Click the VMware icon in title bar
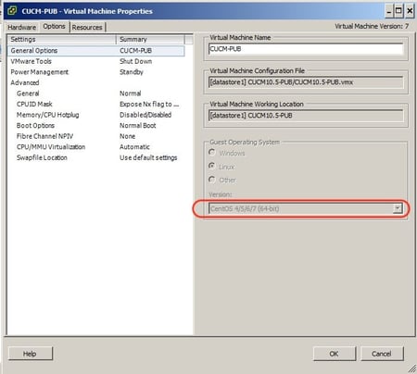Viewport: 417px width, 374px height. [x=12, y=11]
